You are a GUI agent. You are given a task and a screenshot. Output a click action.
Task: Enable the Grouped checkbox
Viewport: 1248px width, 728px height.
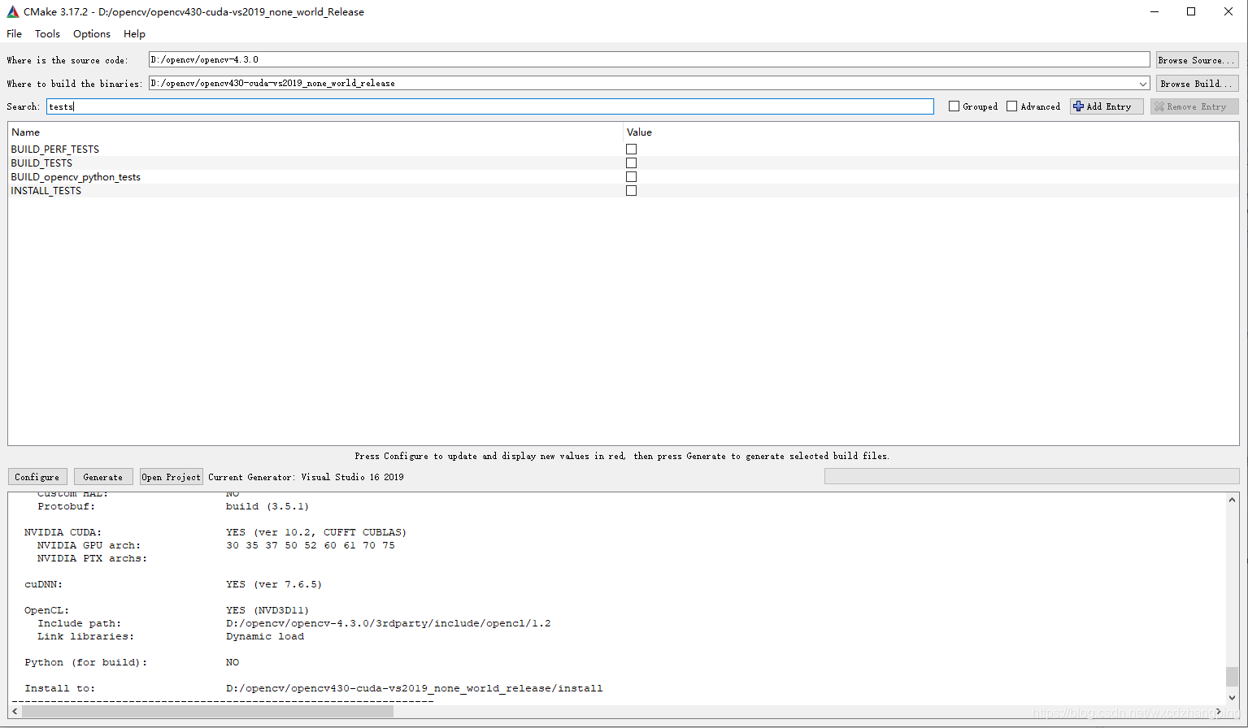pos(954,106)
